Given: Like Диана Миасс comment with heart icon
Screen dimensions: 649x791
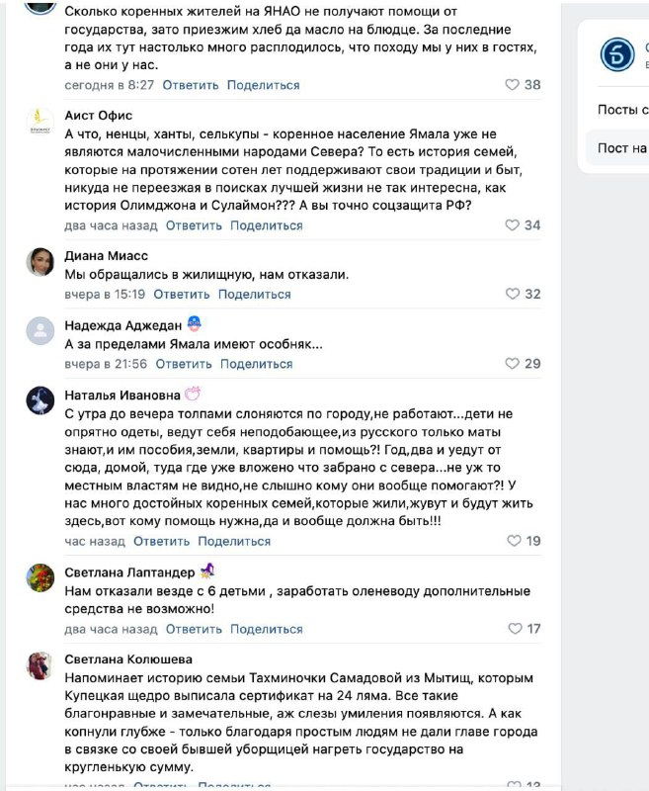Looking at the screenshot, I should coord(512,294).
